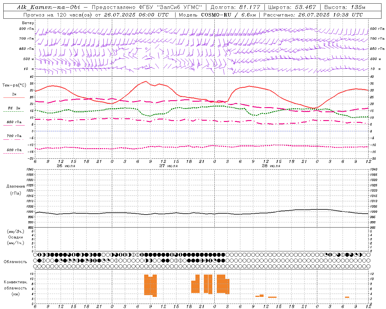Click the black pressure curve in Давление panel
This screenshot has width=386, height=309.
(202, 213)
